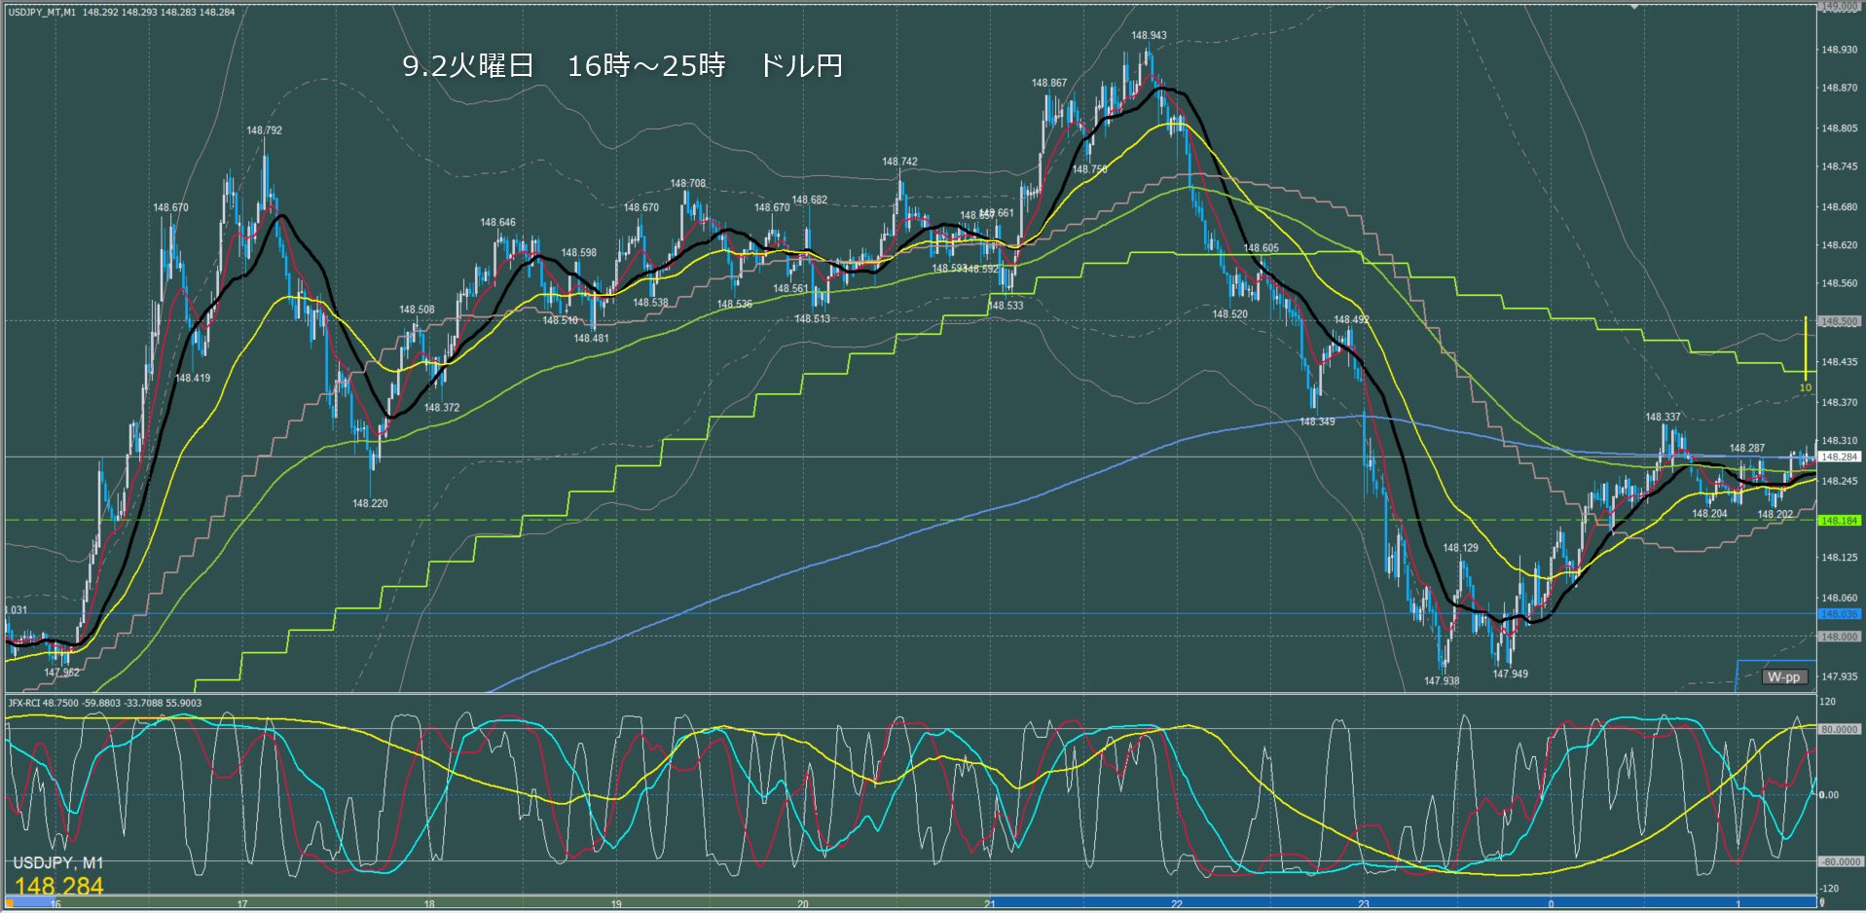Click the 149.000 level tag at the top of the axis
1866x913 pixels.
tap(1839, 7)
